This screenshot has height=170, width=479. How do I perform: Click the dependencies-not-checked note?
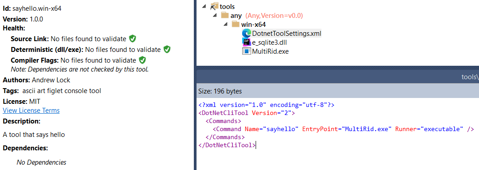point(80,69)
